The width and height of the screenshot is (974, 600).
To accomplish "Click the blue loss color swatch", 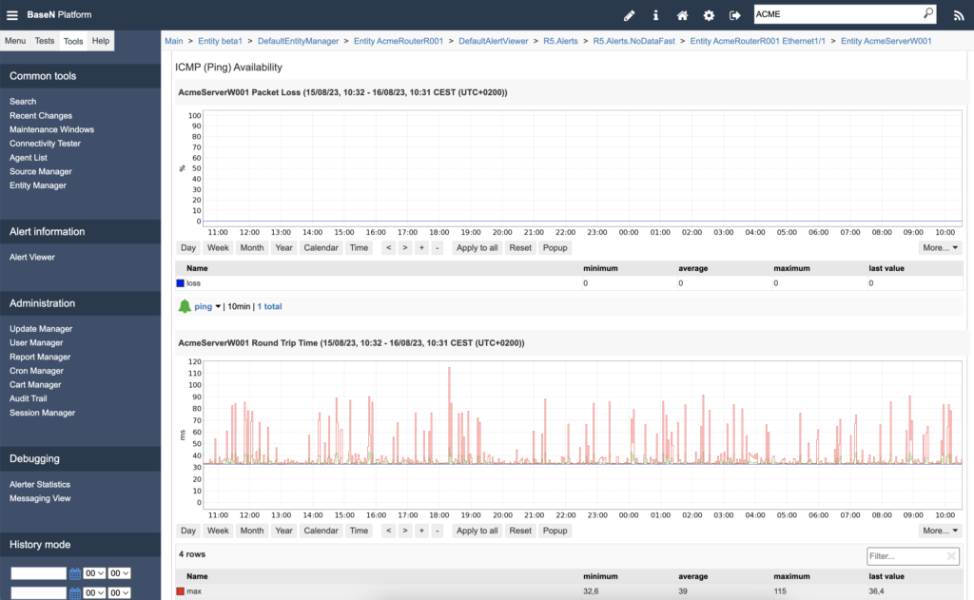I will tap(181, 283).
